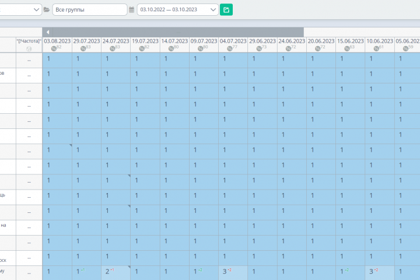Click the percent icon under 10.06.2023
Viewport: 420px width, 280px height.
(376, 48)
